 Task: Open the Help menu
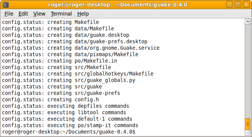(x=83, y=14)
